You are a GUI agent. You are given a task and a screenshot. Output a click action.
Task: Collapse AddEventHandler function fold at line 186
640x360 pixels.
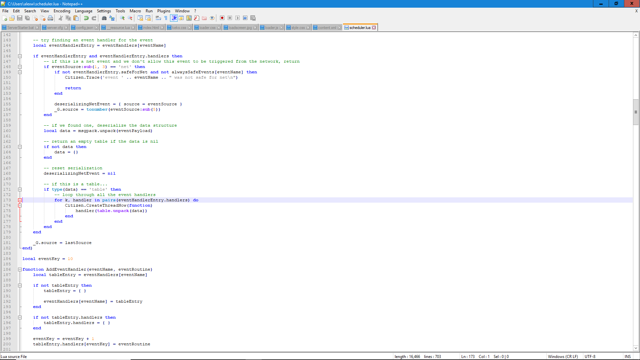pyautogui.click(x=20, y=269)
